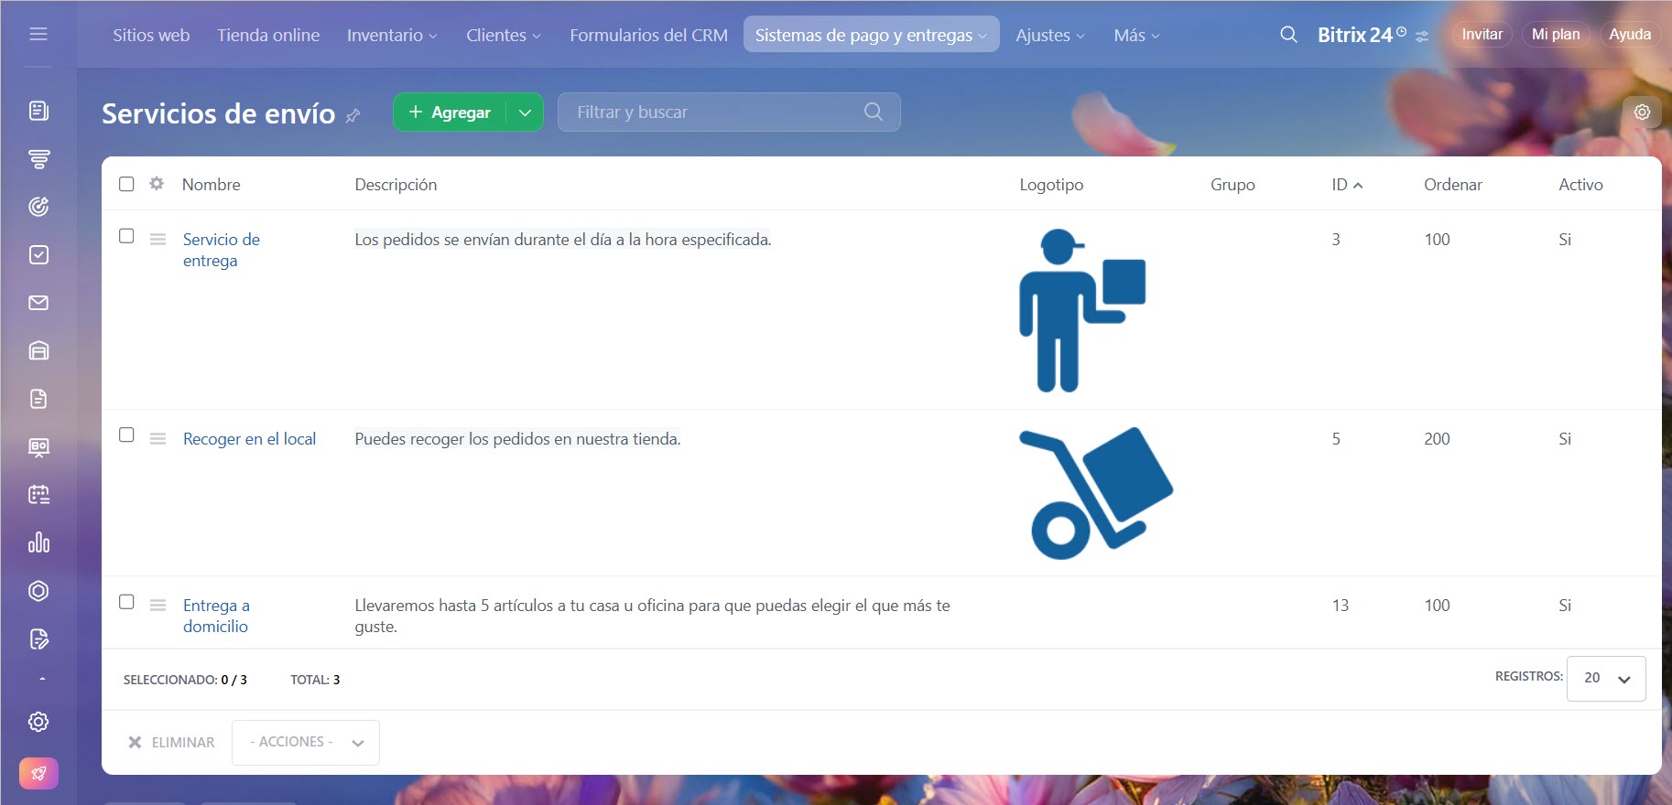Screen dimensions: 1672x805
Task: Open the mail icon in sidebar
Action: tap(38, 303)
